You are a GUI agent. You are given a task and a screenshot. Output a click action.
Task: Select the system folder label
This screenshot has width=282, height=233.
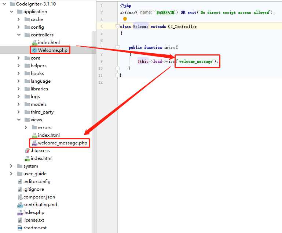point(31,166)
